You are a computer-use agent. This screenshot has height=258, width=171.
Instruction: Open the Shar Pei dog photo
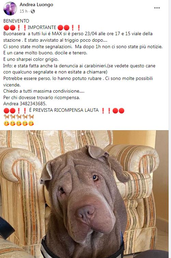[x=84, y=194]
